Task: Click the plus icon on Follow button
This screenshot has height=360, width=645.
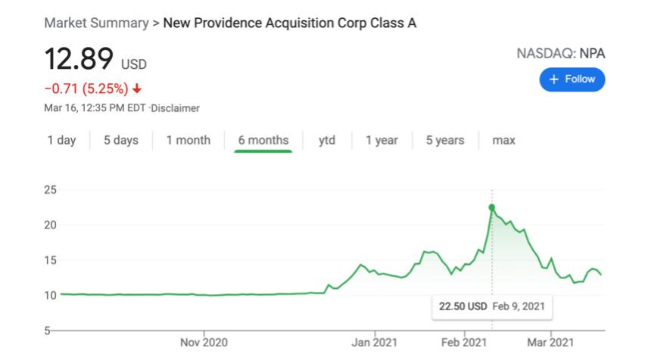Action: pyautogui.click(x=553, y=79)
